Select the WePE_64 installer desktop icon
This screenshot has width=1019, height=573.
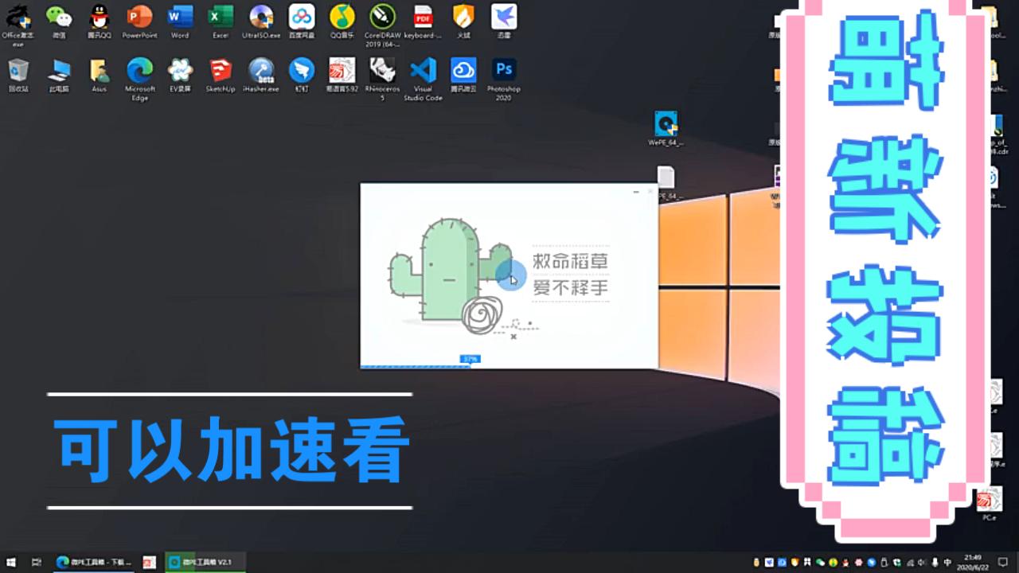[666, 129]
